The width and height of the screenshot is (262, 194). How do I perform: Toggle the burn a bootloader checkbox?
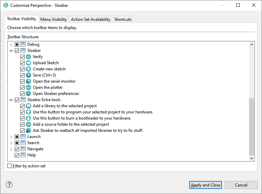point(23,118)
